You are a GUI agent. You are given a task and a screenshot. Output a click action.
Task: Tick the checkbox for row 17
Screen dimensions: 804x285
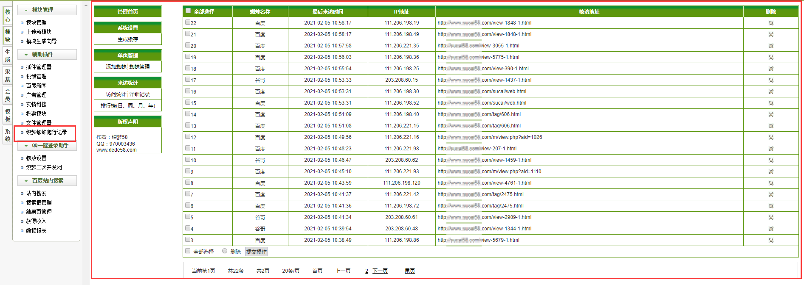tap(188, 79)
